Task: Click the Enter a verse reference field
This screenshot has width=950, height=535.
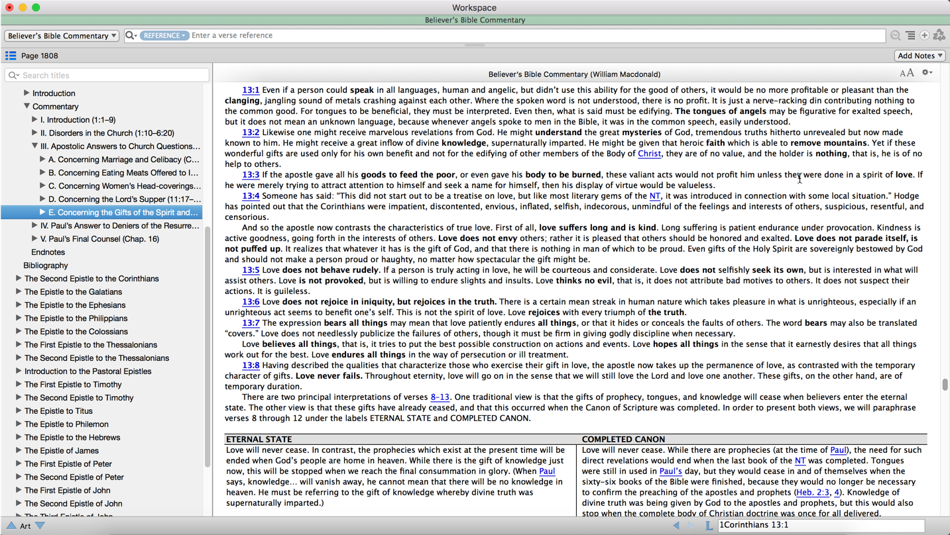Action: (x=537, y=35)
